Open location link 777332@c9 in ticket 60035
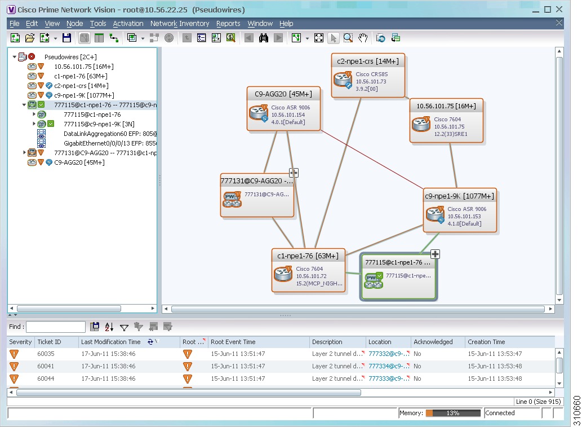 389,354
